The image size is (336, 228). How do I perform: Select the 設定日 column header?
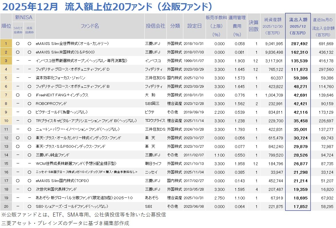(x=194, y=26)
